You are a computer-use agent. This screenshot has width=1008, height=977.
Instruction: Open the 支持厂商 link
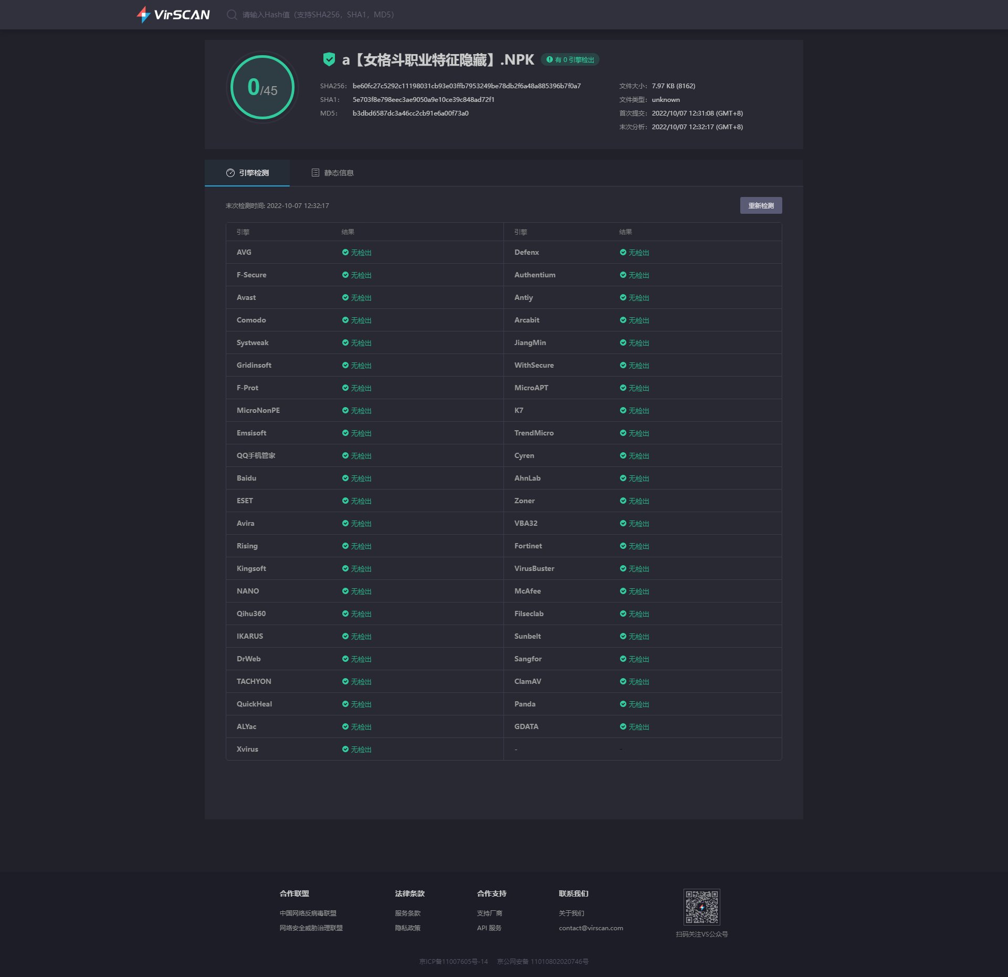[490, 913]
